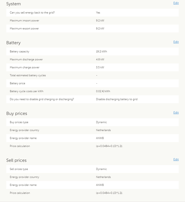Select the 4.8 kW discharge power value

point(100,60)
